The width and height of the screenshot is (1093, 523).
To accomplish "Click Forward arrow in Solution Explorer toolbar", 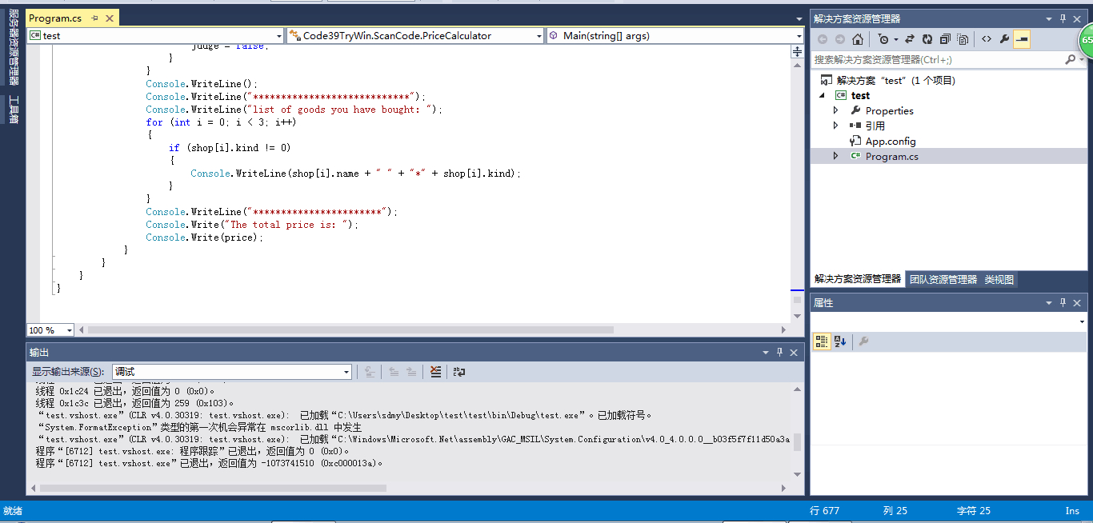I will [x=840, y=39].
